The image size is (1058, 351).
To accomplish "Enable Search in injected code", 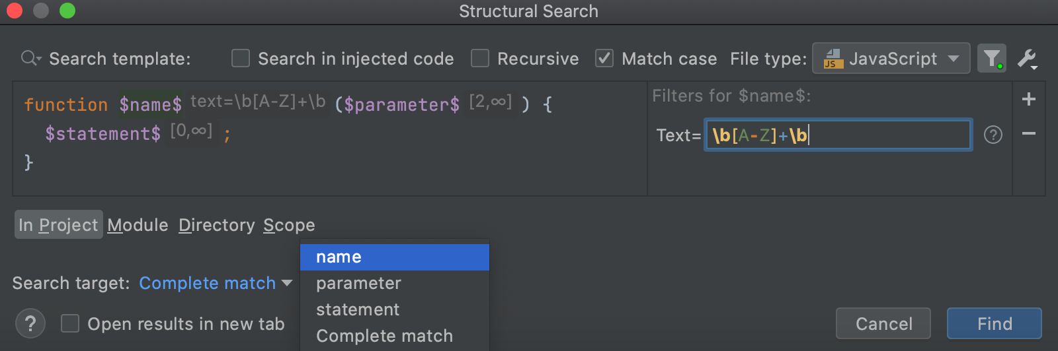I will coord(241,59).
